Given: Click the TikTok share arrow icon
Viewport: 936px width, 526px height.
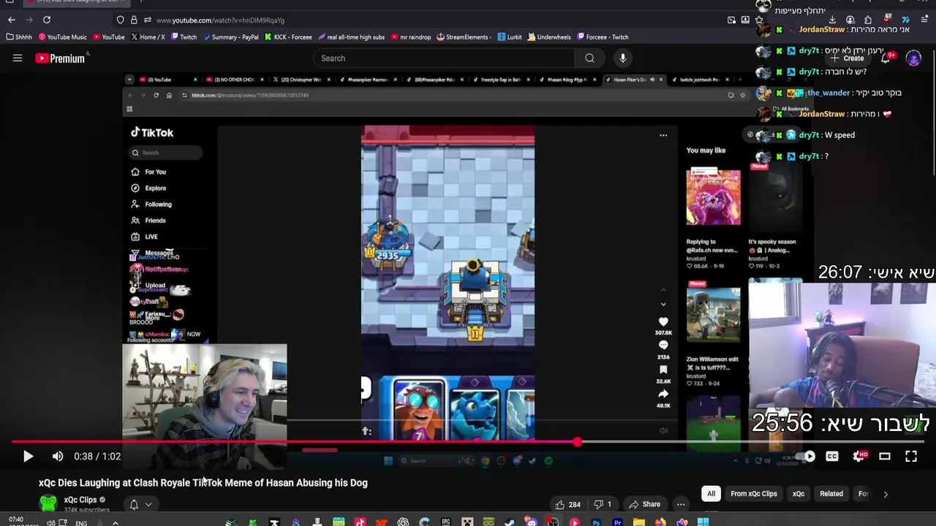Looking at the screenshot, I should [663, 394].
